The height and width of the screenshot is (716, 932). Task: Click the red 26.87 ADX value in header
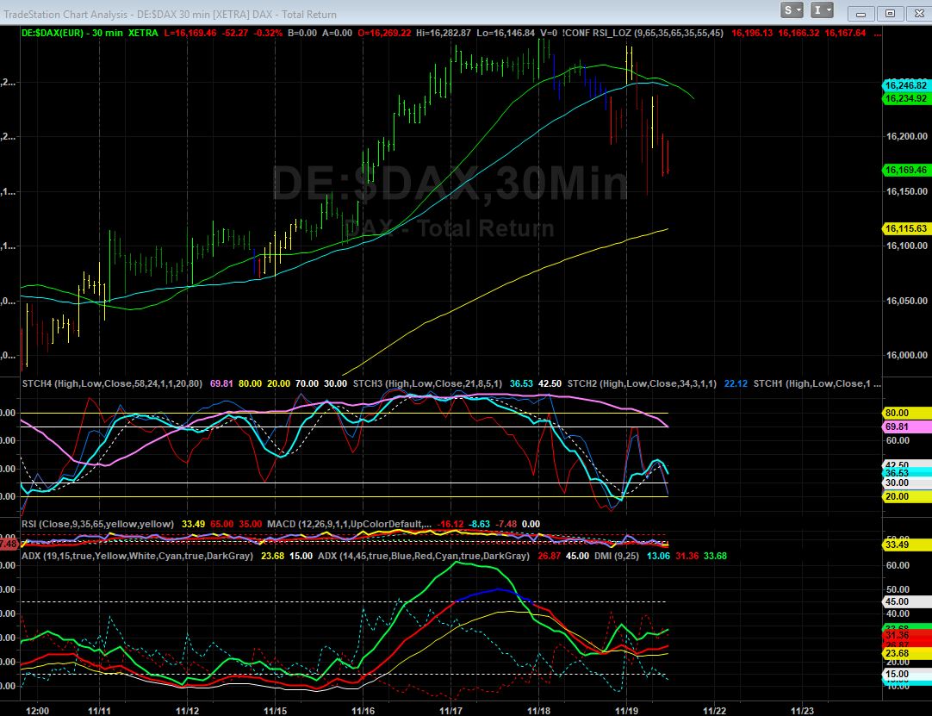point(549,556)
